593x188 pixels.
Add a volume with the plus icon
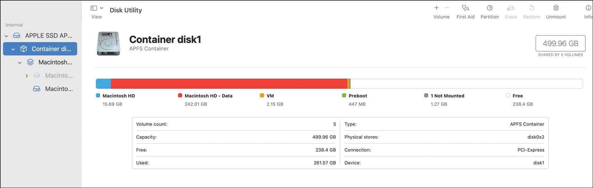coord(436,8)
